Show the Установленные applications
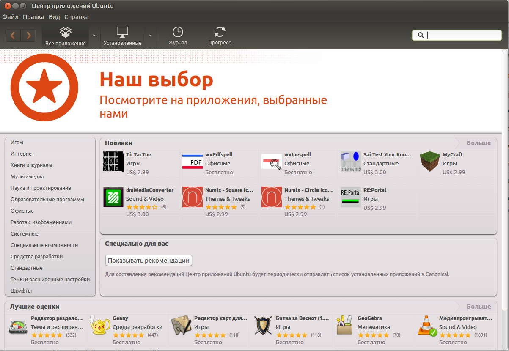 pos(123,36)
